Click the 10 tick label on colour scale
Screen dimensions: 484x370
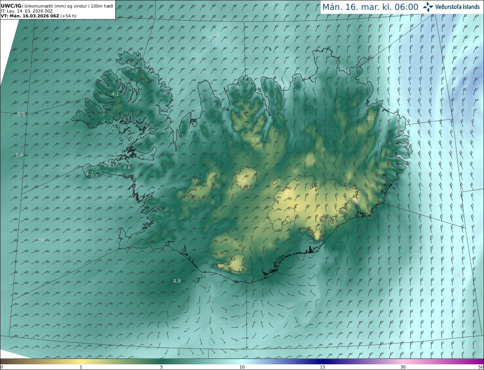pyautogui.click(x=242, y=367)
